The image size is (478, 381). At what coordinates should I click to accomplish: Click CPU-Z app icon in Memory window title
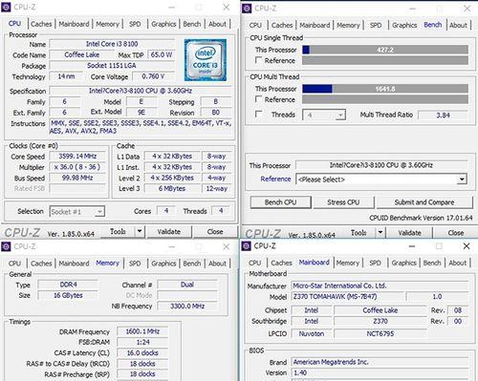click(6, 246)
